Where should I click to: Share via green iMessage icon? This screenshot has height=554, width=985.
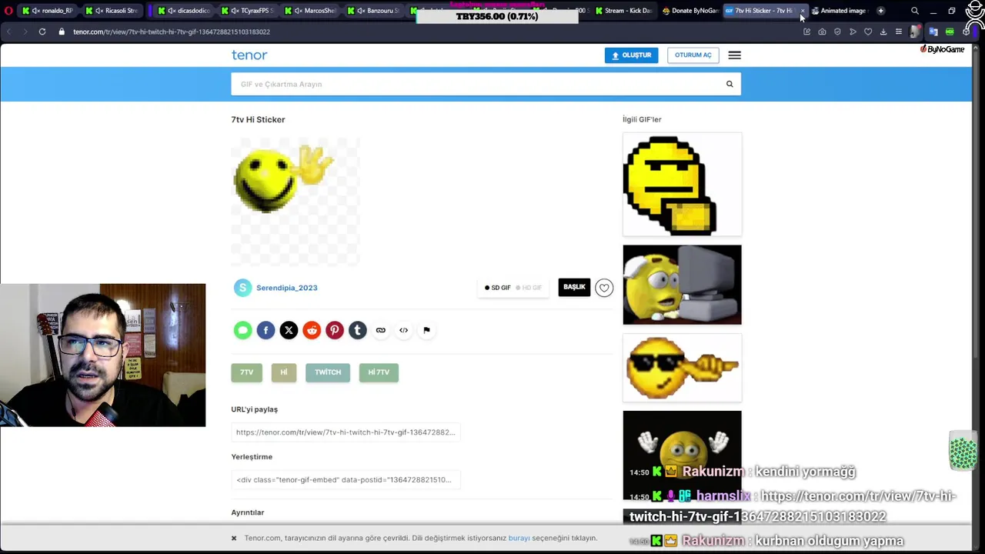click(x=242, y=330)
